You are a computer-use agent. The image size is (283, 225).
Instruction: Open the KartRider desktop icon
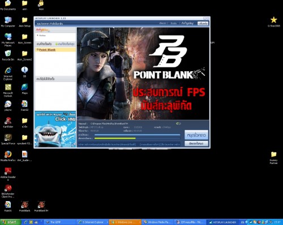(x=8, y=122)
